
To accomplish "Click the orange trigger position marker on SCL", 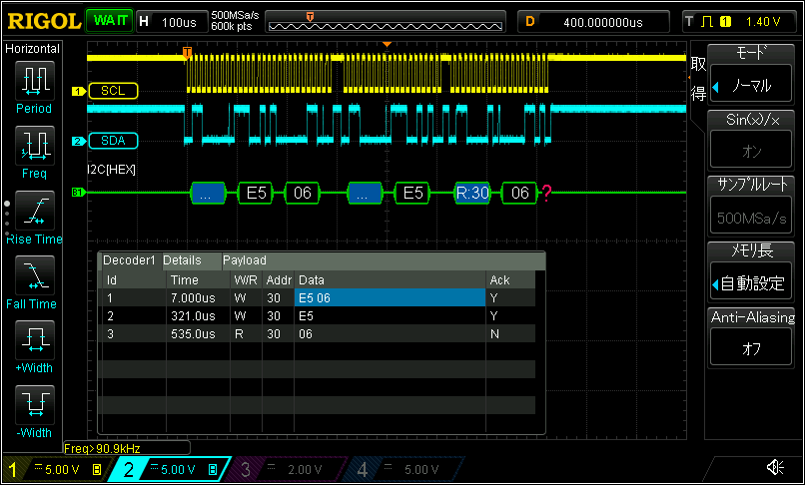I will (188, 52).
